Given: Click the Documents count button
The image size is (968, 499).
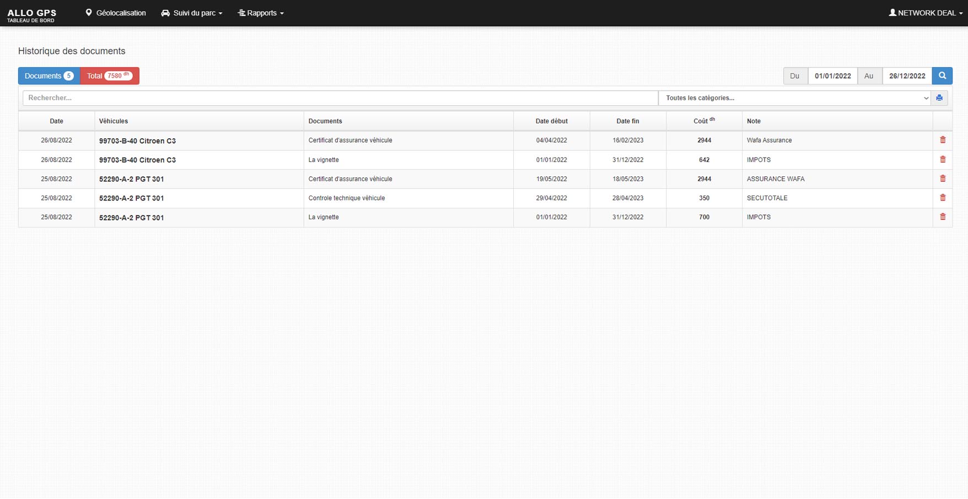Looking at the screenshot, I should [49, 76].
